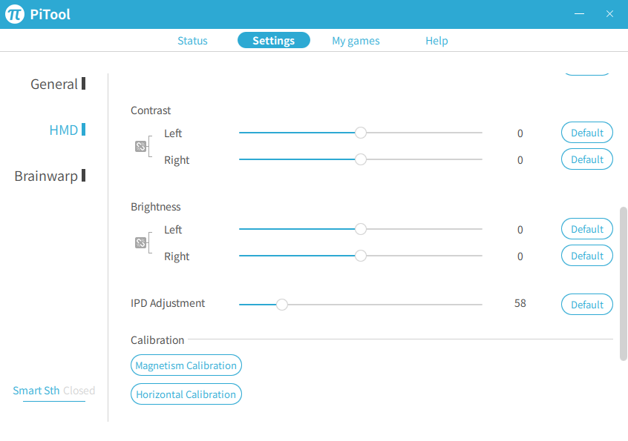
Task: Reset Contrast Right to Default
Action: pos(586,159)
